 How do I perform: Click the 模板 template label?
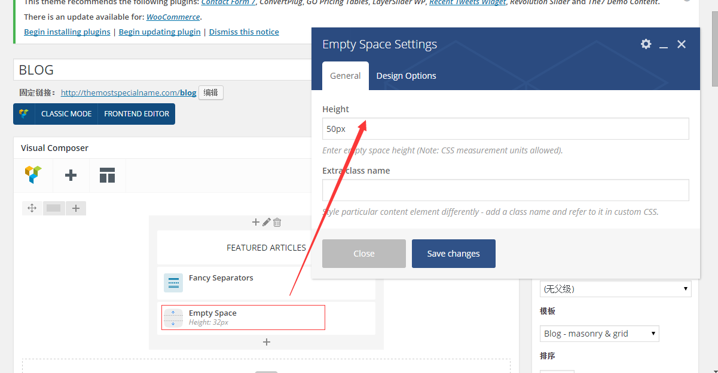point(548,311)
